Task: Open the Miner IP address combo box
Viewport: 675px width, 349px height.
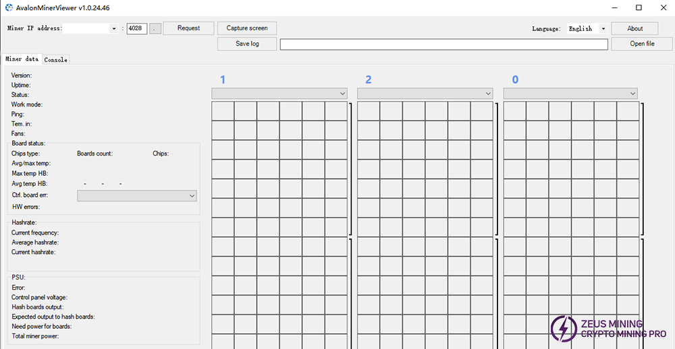Action: (113, 28)
